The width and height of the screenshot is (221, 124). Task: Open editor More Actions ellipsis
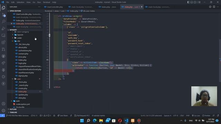pos(218,7)
